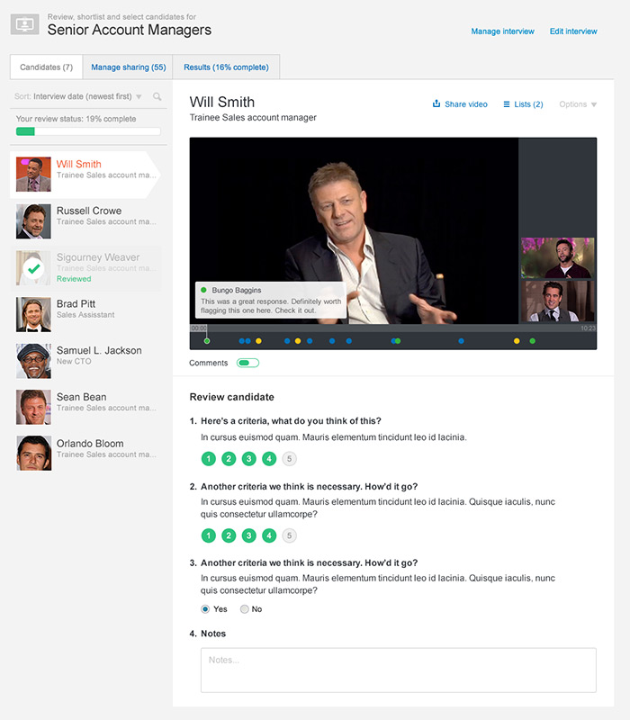This screenshot has height=720, width=630.
Task: Rate question 1 with score 1
Action: (209, 458)
